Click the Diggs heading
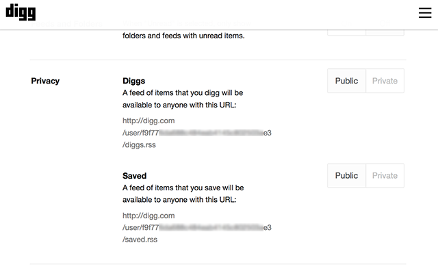 134,81
